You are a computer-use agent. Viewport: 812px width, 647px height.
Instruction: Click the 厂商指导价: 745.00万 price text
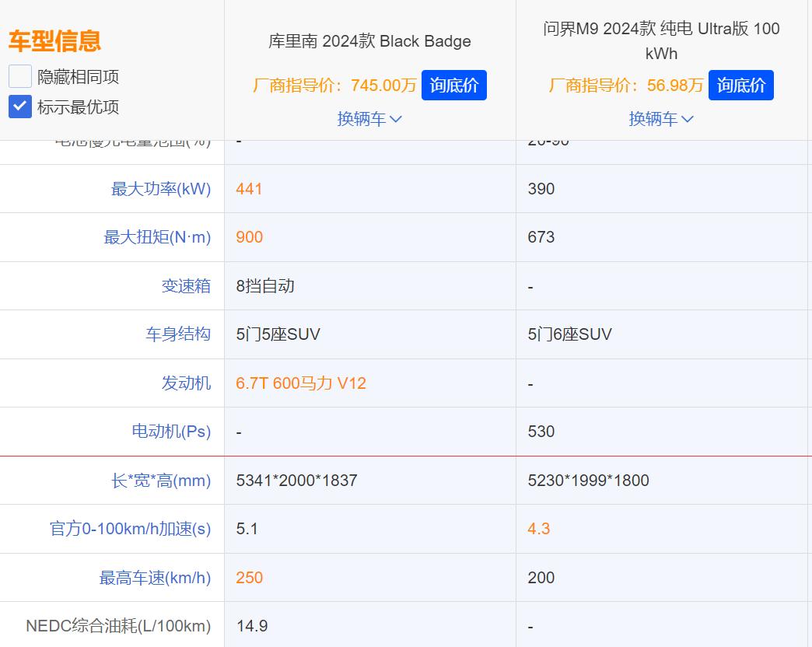[x=334, y=85]
